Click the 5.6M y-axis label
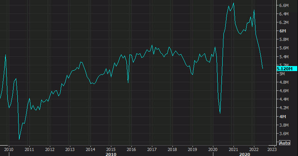 [x=284, y=48]
